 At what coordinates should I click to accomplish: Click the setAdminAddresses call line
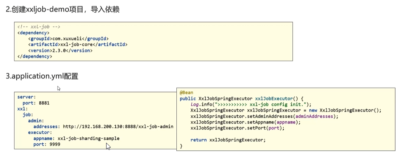[x=264, y=116]
